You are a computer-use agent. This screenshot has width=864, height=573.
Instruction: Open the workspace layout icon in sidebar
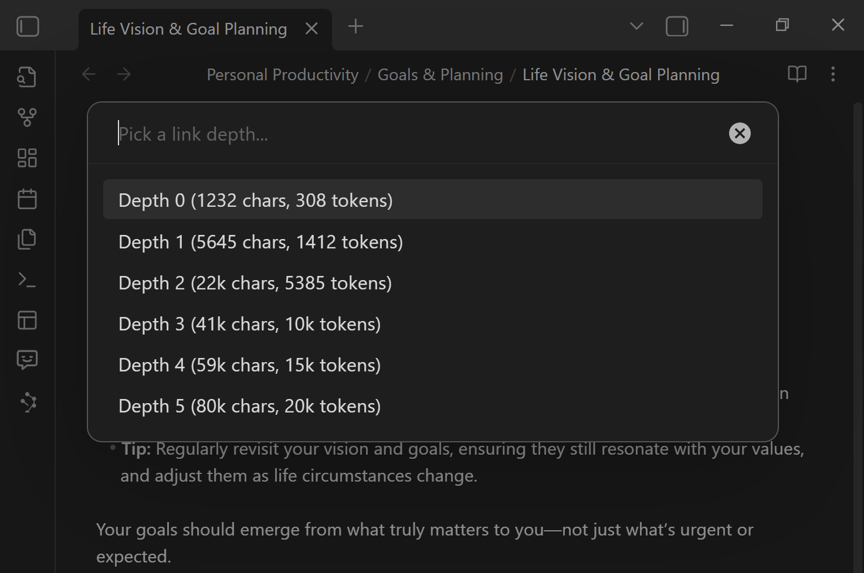tap(26, 320)
